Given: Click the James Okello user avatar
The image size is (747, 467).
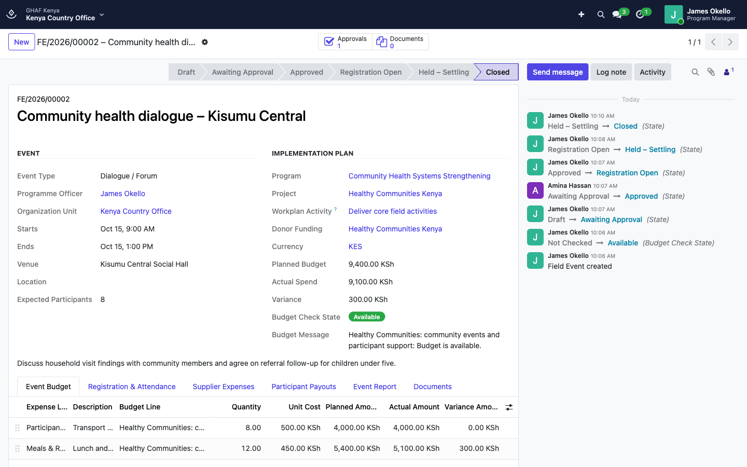Looking at the screenshot, I should coord(673,15).
